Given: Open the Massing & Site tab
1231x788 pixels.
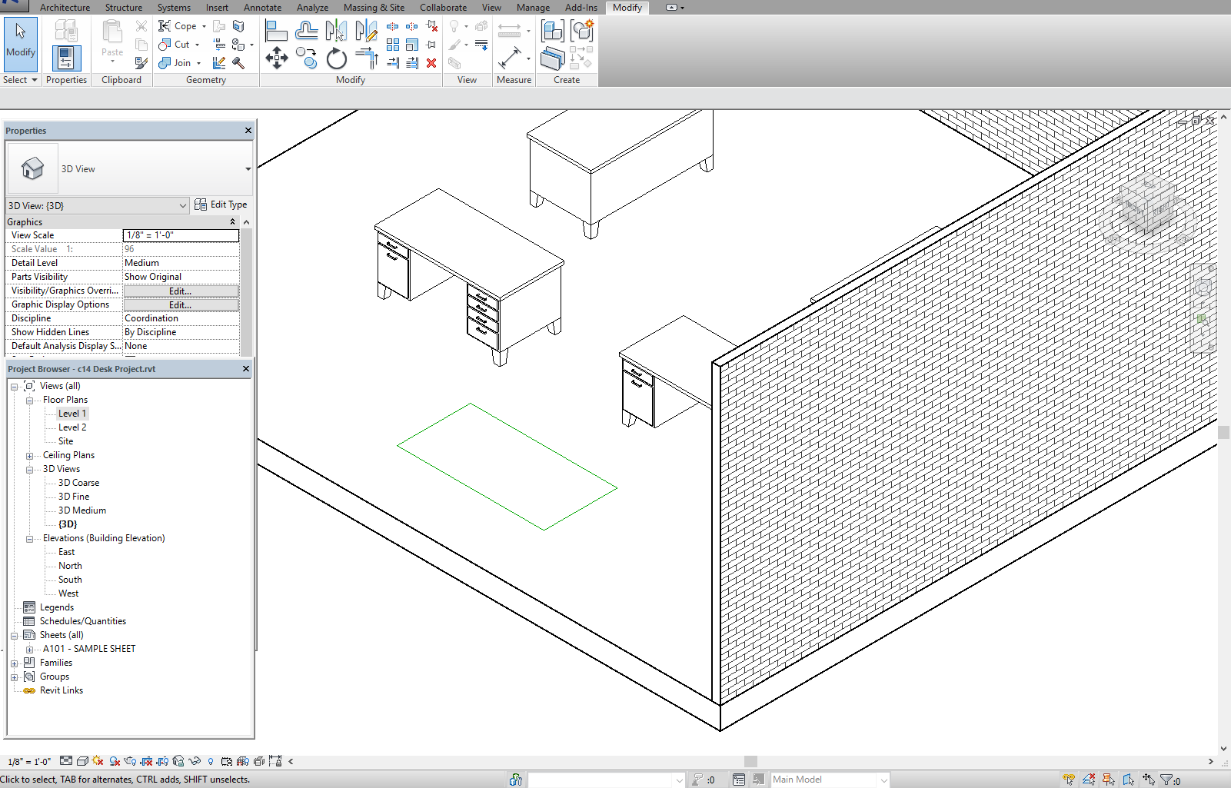Looking at the screenshot, I should [x=374, y=8].
